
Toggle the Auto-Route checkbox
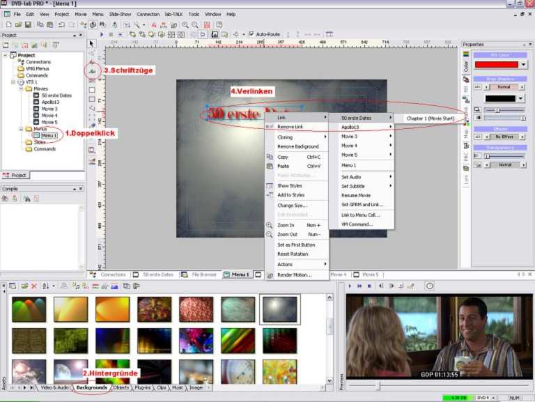point(252,34)
